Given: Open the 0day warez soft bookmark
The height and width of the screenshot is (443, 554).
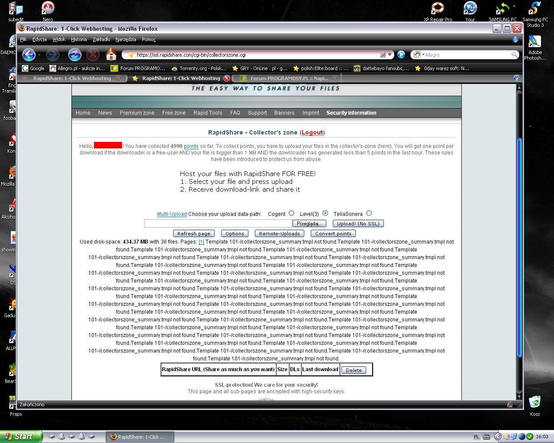Looking at the screenshot, I should tap(442, 68).
